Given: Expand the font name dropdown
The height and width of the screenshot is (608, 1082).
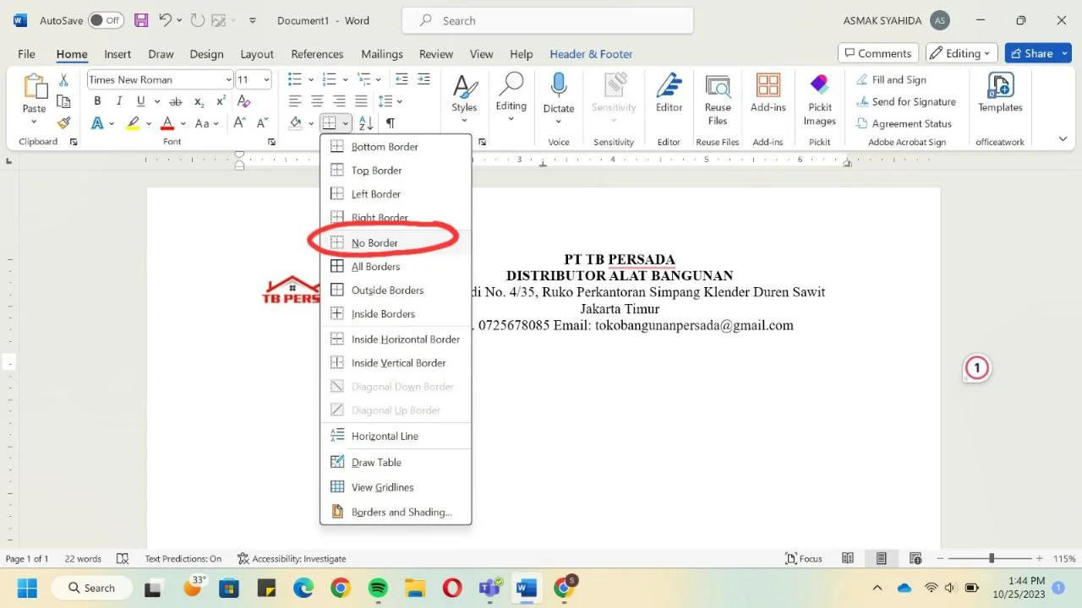Looking at the screenshot, I should tap(229, 80).
